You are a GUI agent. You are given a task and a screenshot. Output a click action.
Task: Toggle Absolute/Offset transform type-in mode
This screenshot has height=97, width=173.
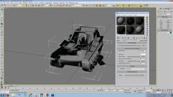pyautogui.click(x=101, y=90)
